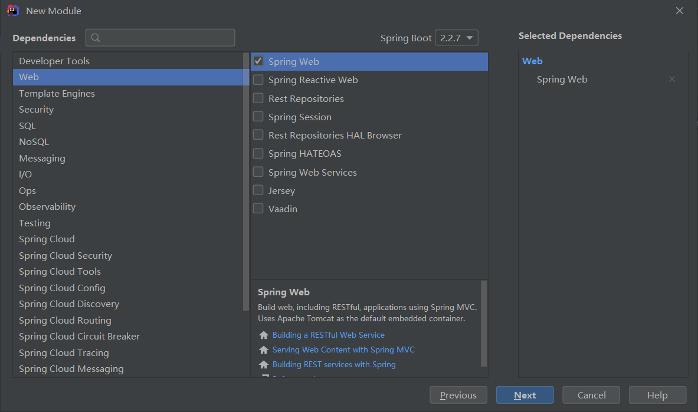Enable the Spring Reactive Web checkbox
This screenshot has width=698, height=412.
tap(258, 80)
